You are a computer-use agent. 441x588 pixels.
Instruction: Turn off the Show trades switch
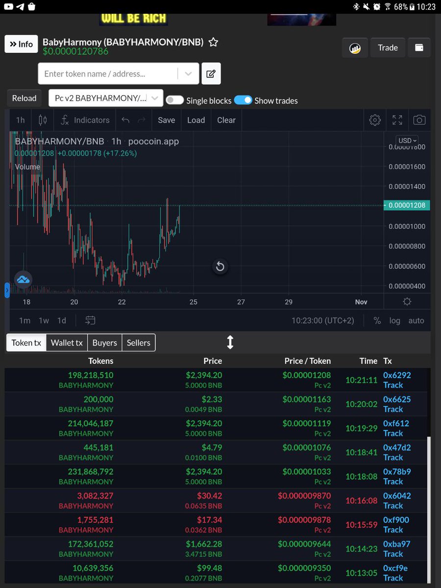(243, 100)
